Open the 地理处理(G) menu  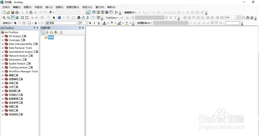[x=73, y=7]
